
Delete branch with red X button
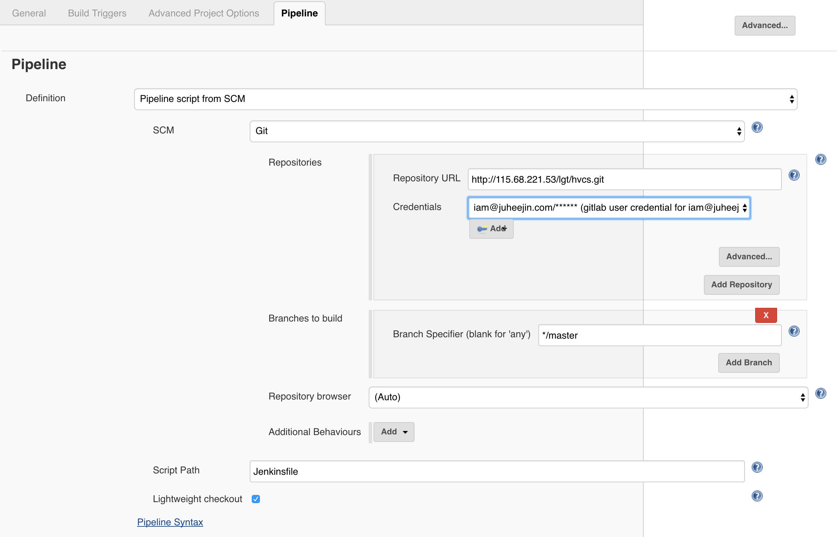click(x=765, y=315)
